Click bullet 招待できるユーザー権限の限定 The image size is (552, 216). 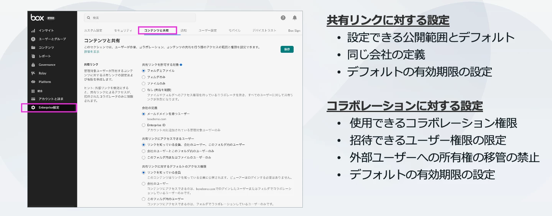pos(428,140)
